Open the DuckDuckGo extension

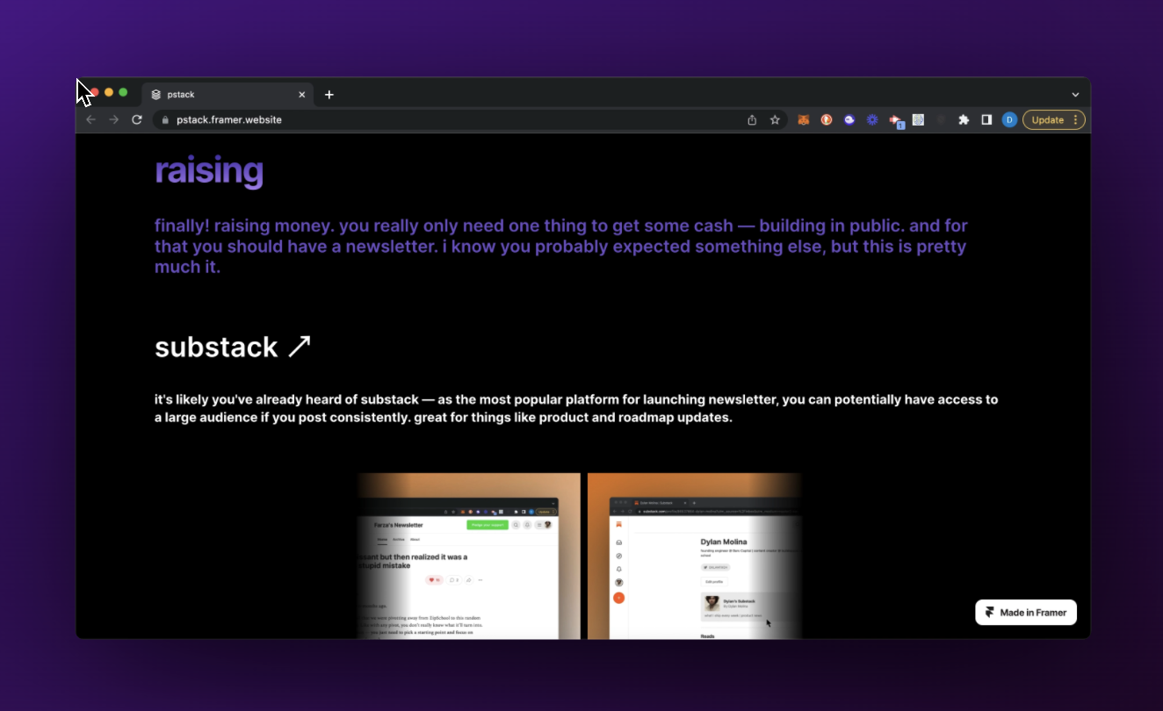click(827, 120)
